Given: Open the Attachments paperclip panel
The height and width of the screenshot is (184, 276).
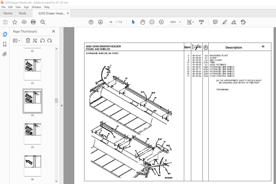Looking at the screenshot, I should 5,54.
